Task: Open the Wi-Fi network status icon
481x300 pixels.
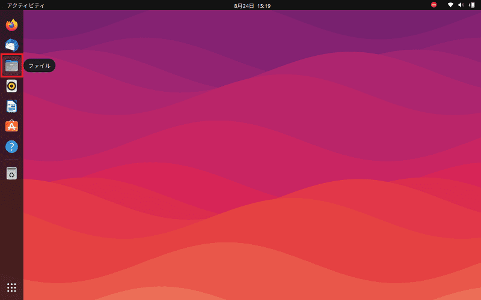Action: 450,5
